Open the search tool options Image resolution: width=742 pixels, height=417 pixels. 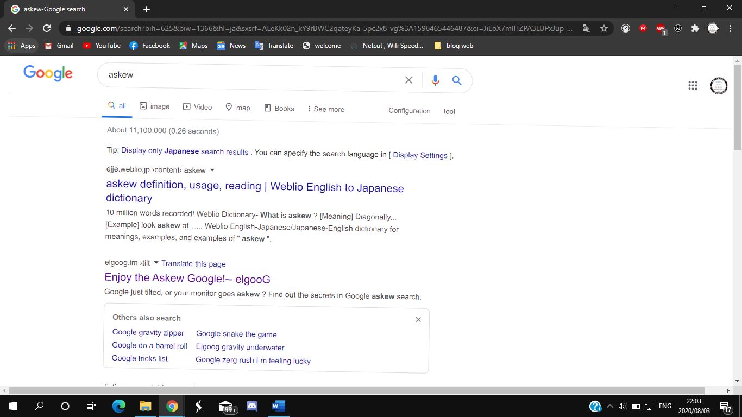point(449,111)
